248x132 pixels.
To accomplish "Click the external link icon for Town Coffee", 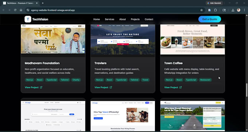I will [x=181, y=87].
